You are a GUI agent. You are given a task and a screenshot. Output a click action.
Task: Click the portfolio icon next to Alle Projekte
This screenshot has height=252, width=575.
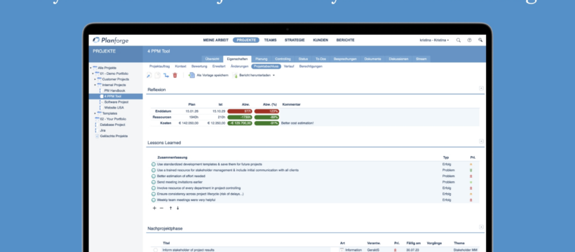coord(95,68)
